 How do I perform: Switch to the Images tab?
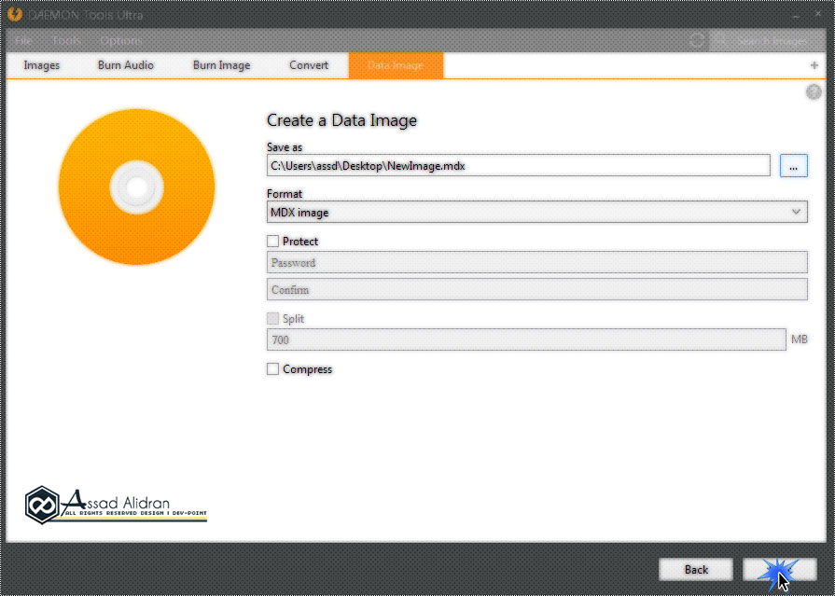pyautogui.click(x=42, y=65)
